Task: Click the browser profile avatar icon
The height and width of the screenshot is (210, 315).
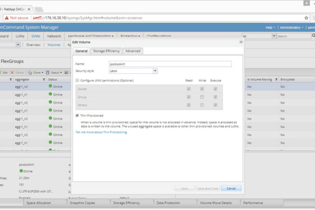Action: click(x=306, y=3)
